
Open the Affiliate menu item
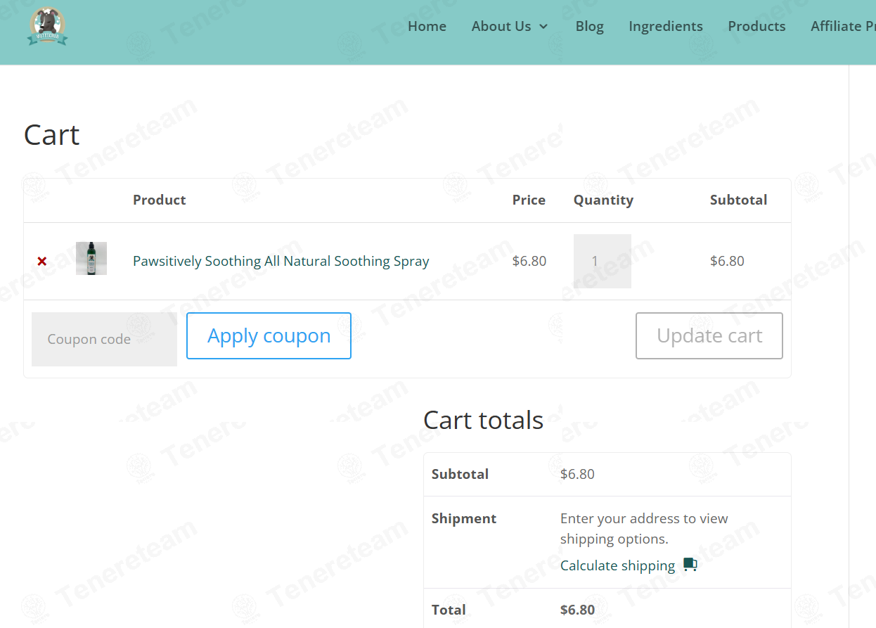[843, 26]
